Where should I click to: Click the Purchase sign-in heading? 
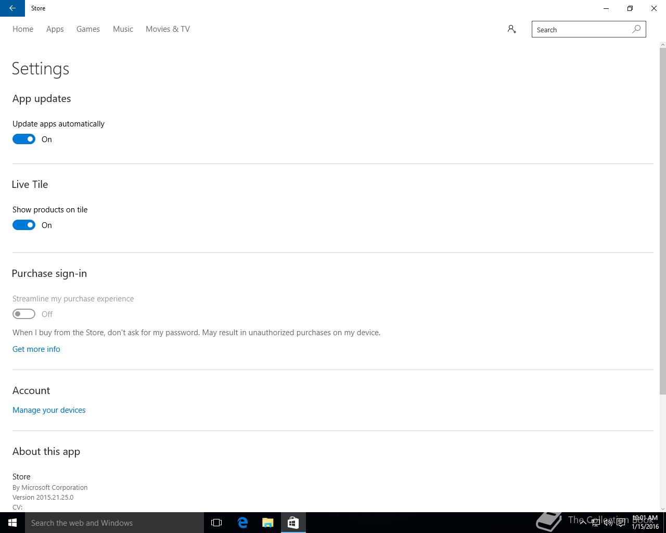pyautogui.click(x=49, y=273)
